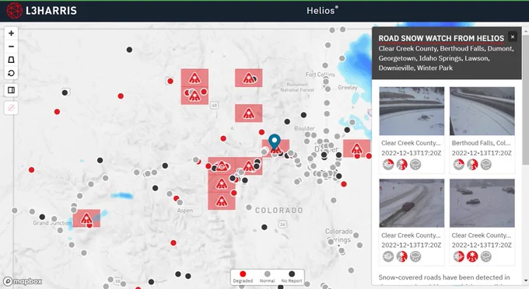This screenshot has width=529, height=289.
Task: Click the black No Report legend dot
Action: 292,273
